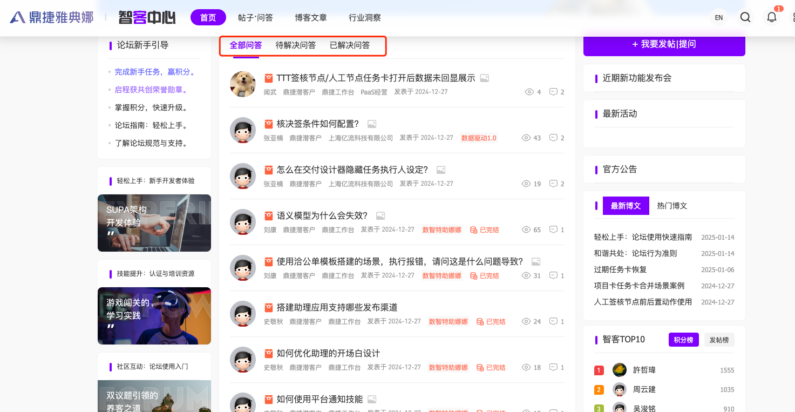Open 帖子·问答 in top navigation

coord(255,17)
